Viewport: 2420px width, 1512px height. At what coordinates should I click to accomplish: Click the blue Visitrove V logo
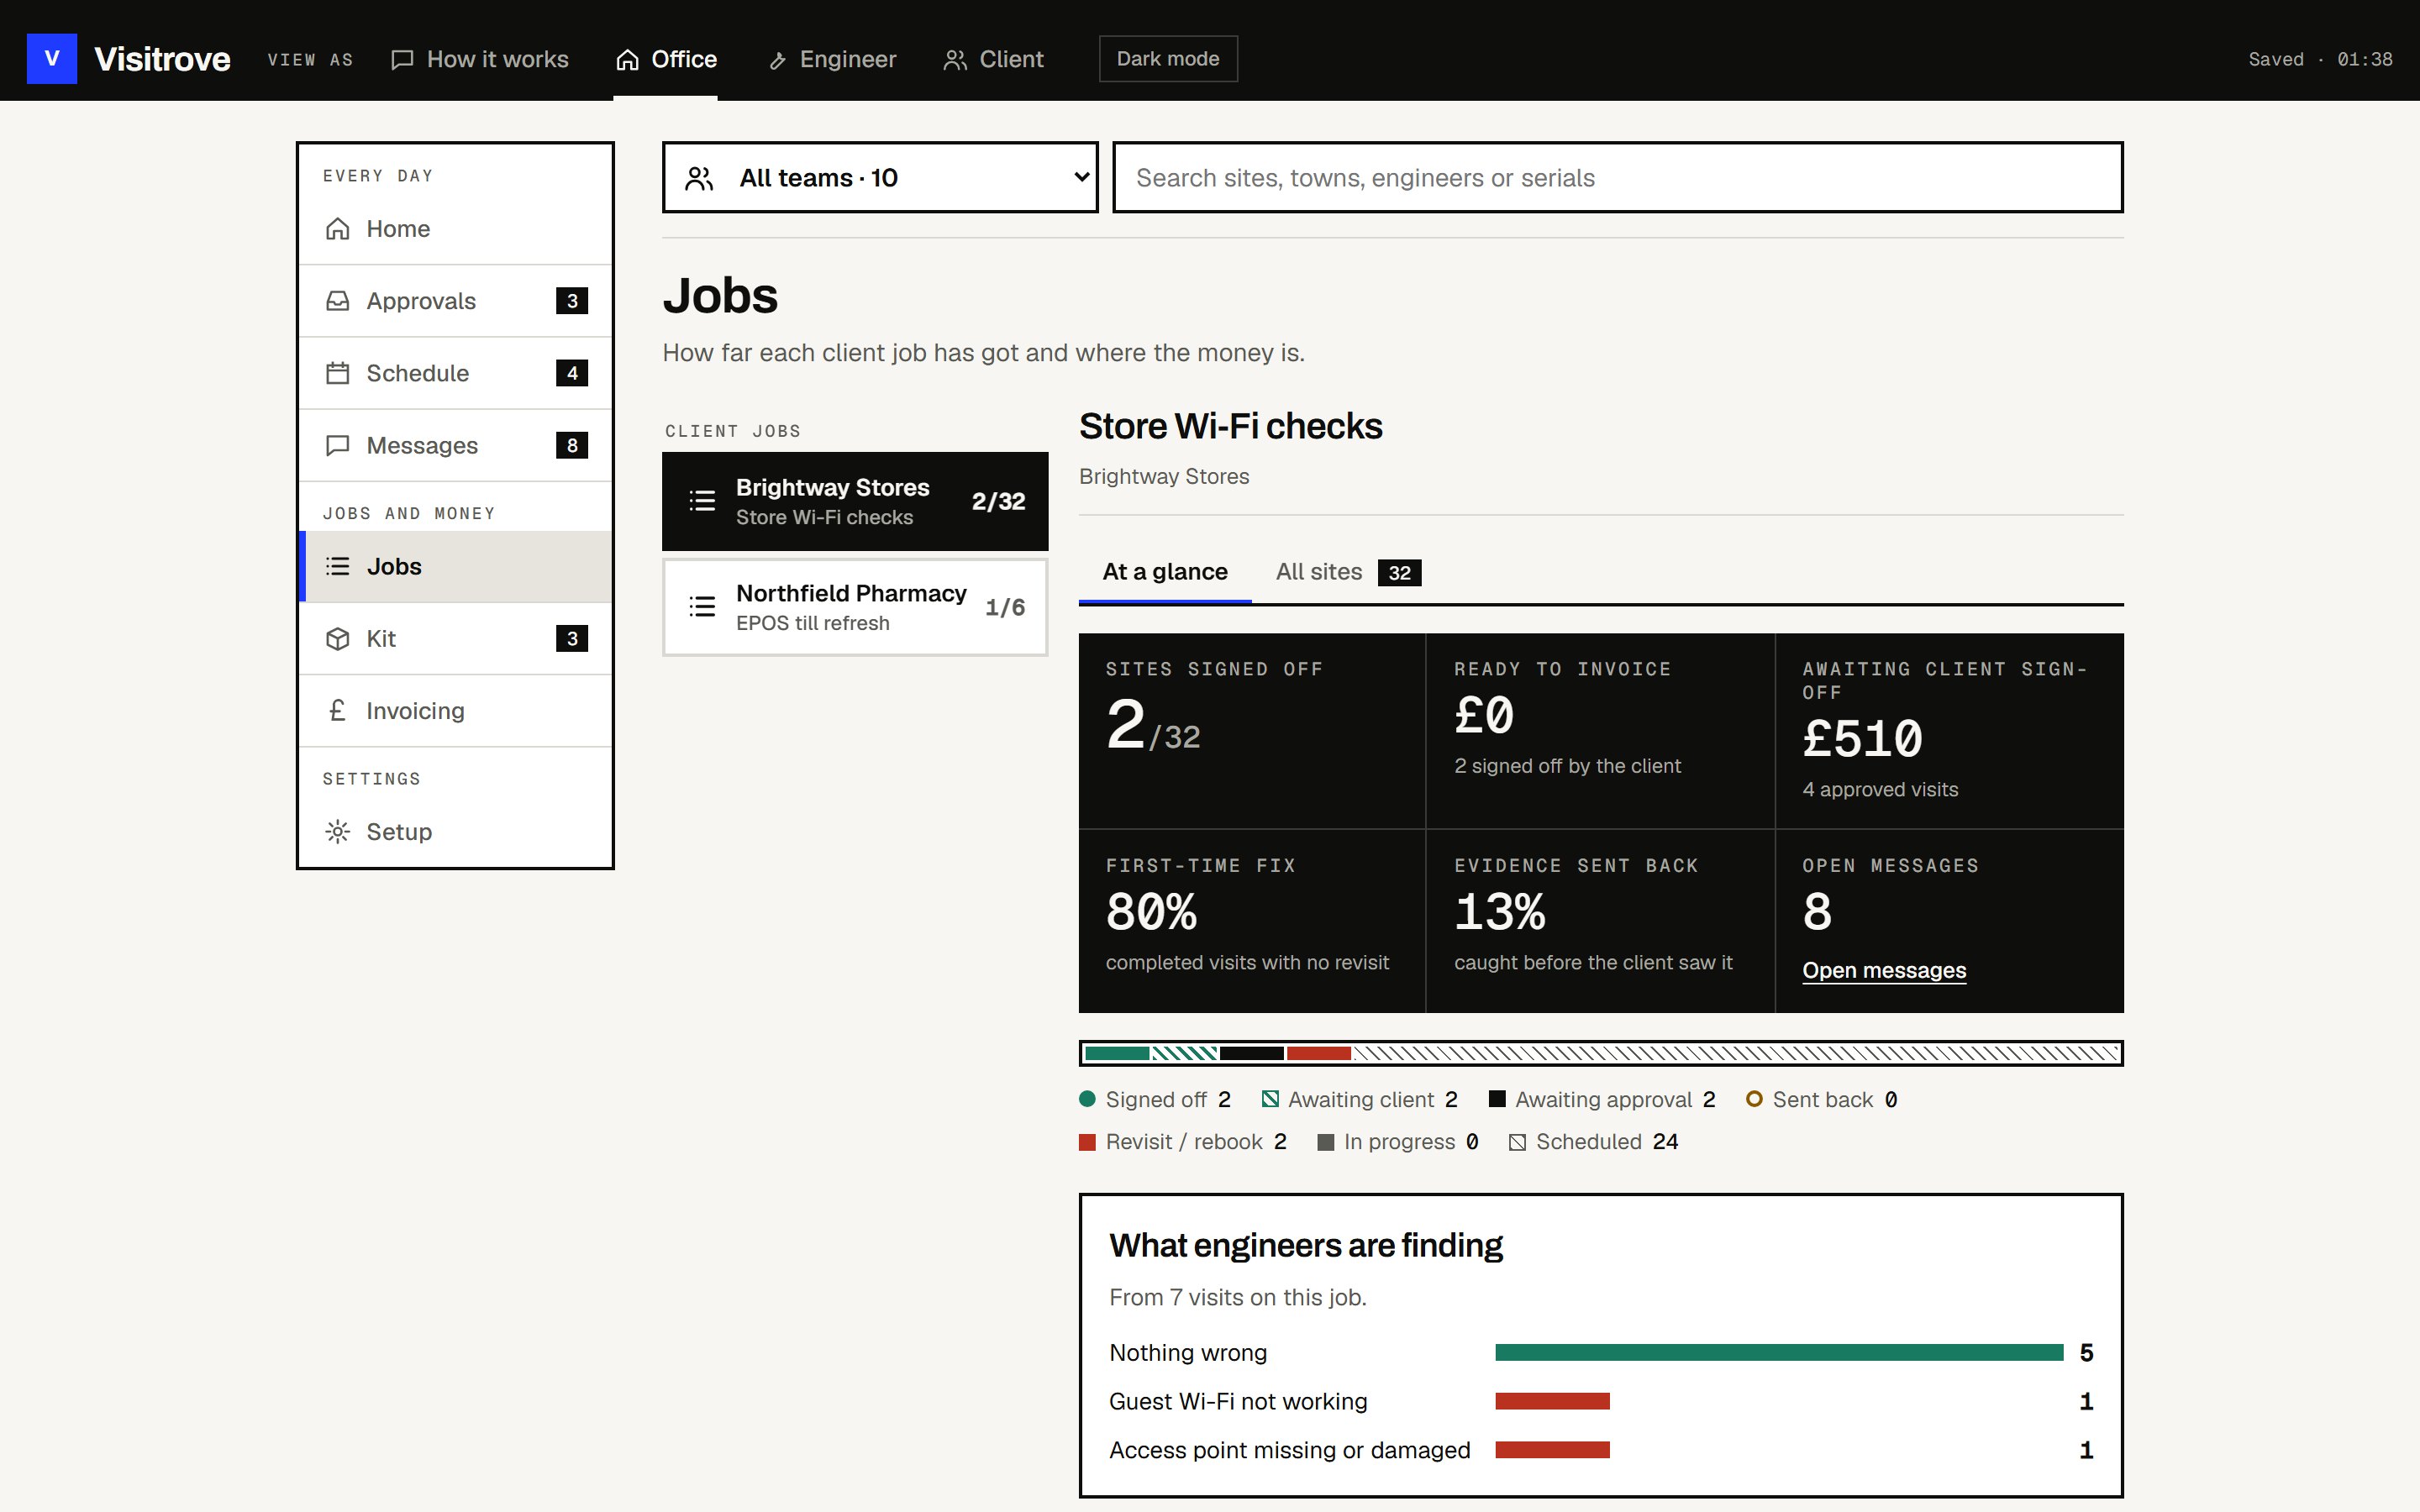point(52,59)
